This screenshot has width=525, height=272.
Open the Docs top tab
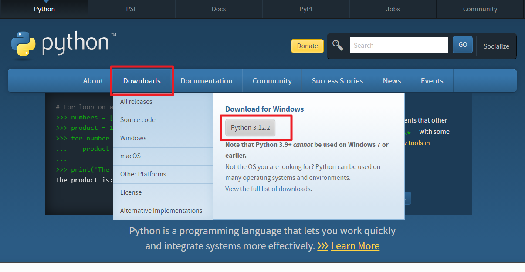(219, 9)
